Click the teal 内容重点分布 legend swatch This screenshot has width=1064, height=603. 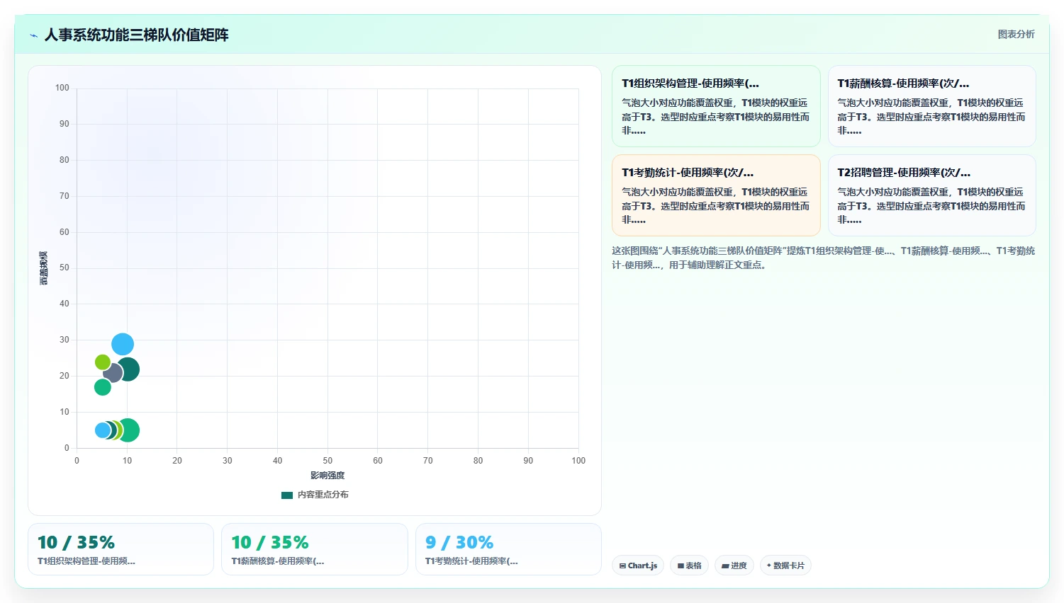coord(286,495)
